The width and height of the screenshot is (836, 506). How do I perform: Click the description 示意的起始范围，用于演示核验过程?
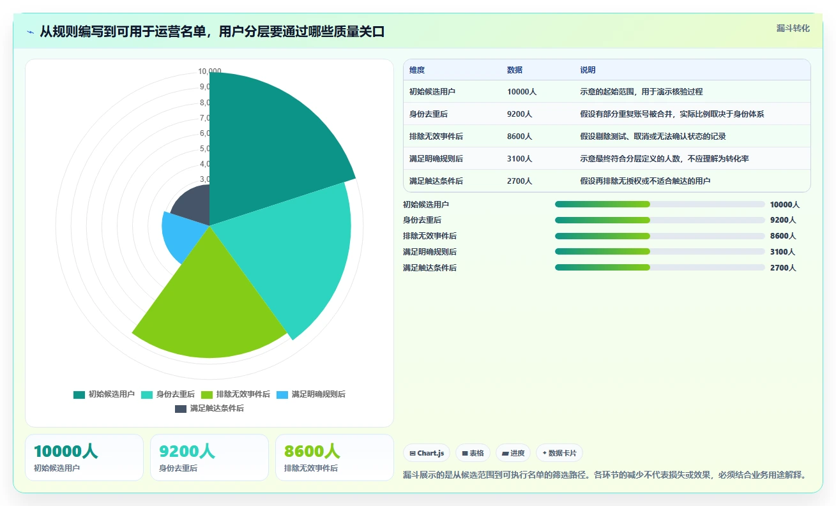coord(641,92)
